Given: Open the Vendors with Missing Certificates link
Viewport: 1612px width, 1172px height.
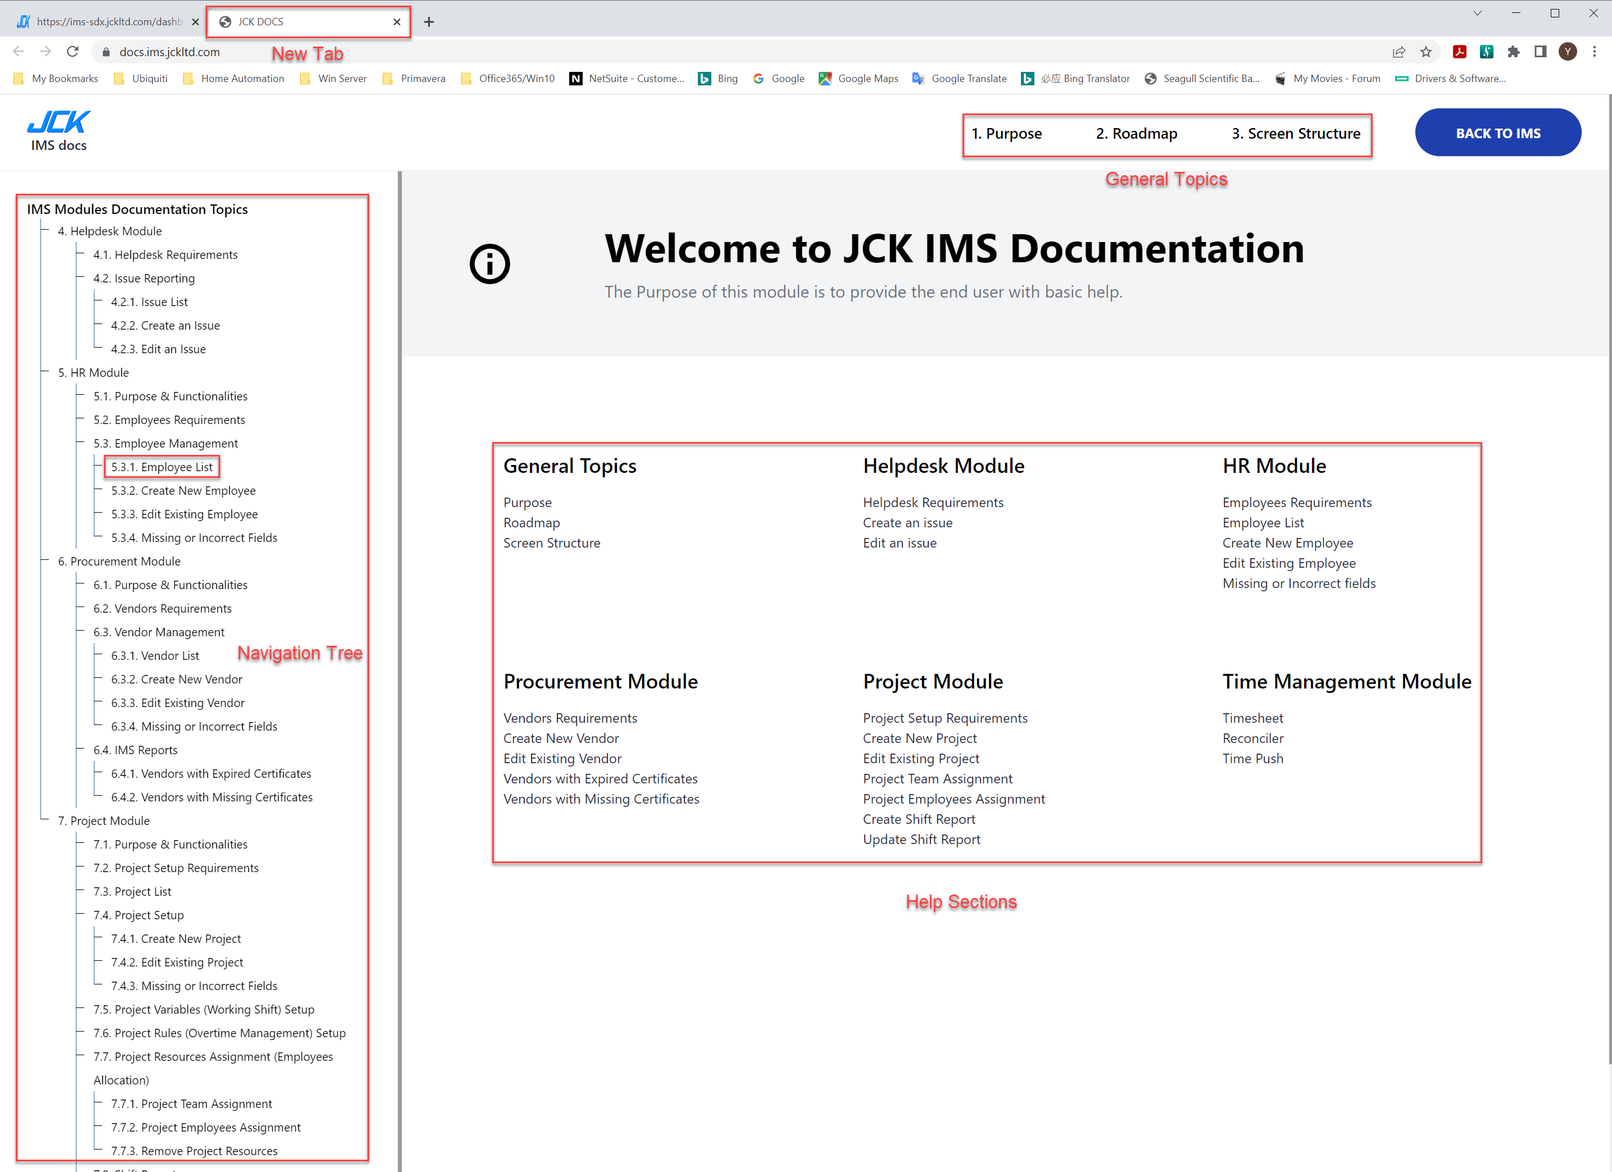Looking at the screenshot, I should [601, 799].
